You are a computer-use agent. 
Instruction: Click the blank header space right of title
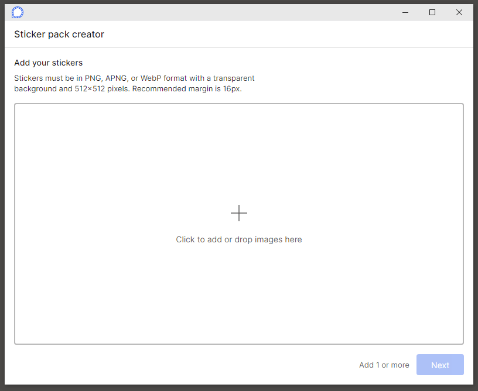click(x=293, y=35)
